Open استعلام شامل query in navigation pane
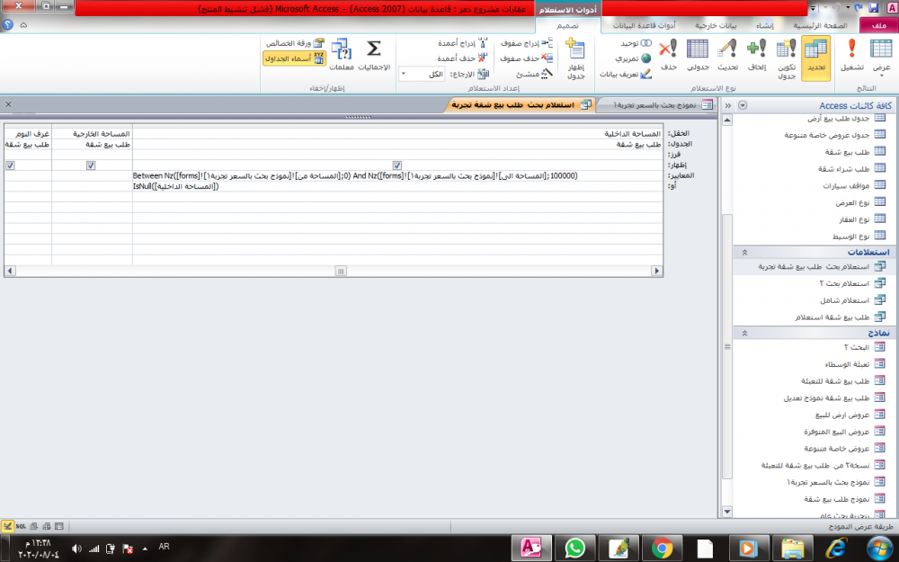Viewport: 899px width, 562px height. (852, 300)
